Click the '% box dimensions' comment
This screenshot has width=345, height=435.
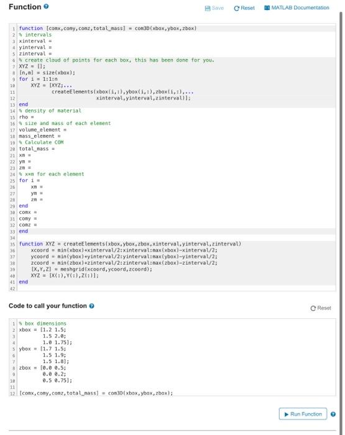(x=43, y=324)
